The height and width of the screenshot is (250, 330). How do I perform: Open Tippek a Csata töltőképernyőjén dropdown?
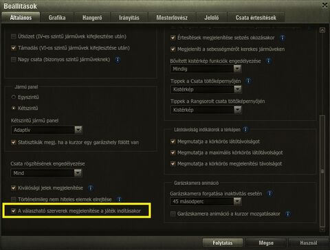[206, 89]
